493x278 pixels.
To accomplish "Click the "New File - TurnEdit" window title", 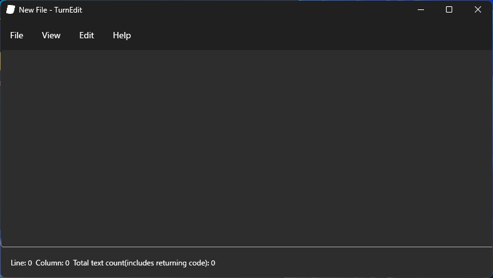I will 50,10.
